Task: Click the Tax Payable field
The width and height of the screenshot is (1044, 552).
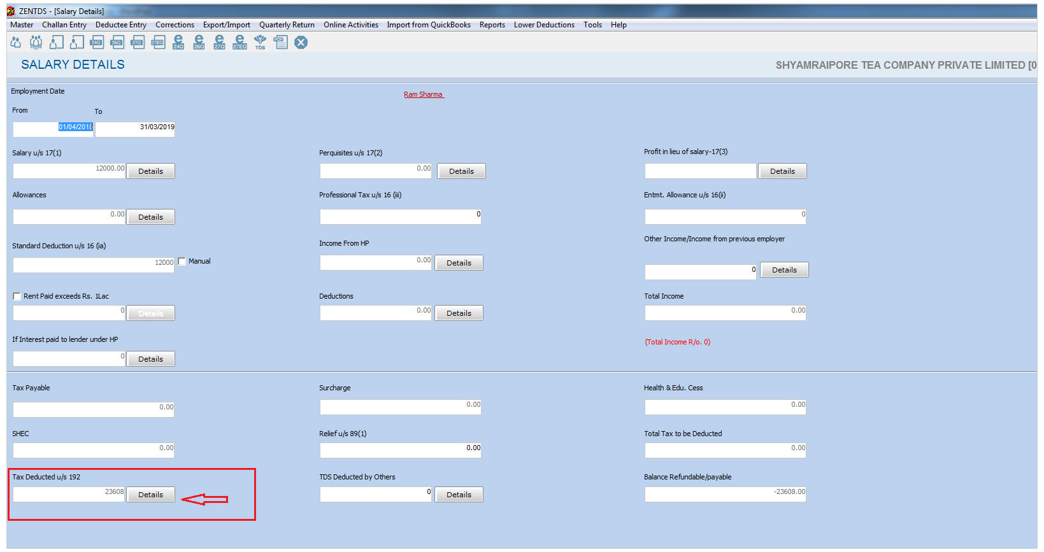Action: point(94,409)
